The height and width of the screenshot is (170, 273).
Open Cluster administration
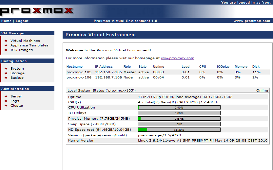tap(17, 106)
